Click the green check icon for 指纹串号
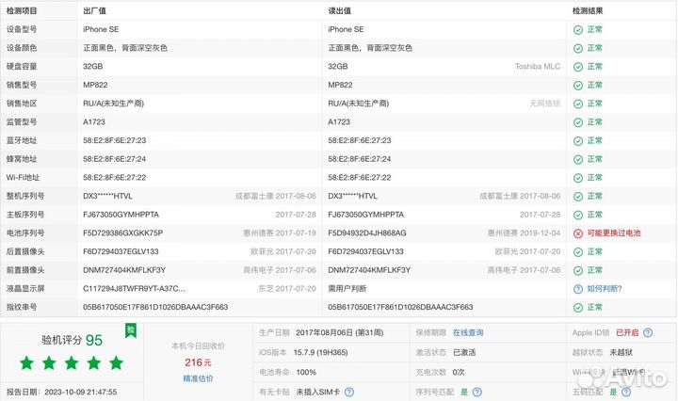678x401 pixels. pos(578,308)
